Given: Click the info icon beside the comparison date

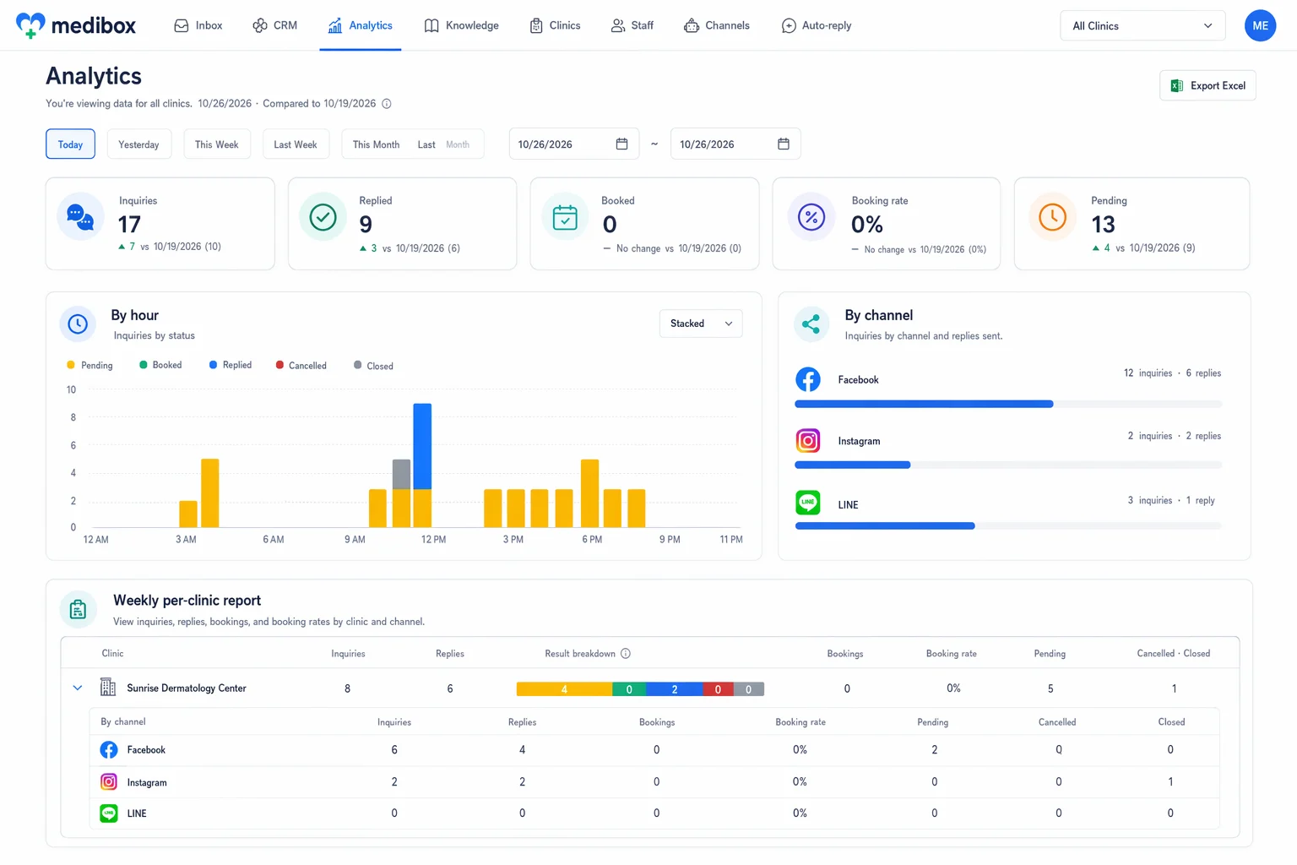Looking at the screenshot, I should click(387, 104).
